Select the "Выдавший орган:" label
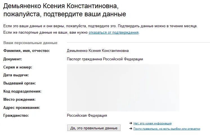This screenshot has width=210, height=140. [x=19, y=83]
